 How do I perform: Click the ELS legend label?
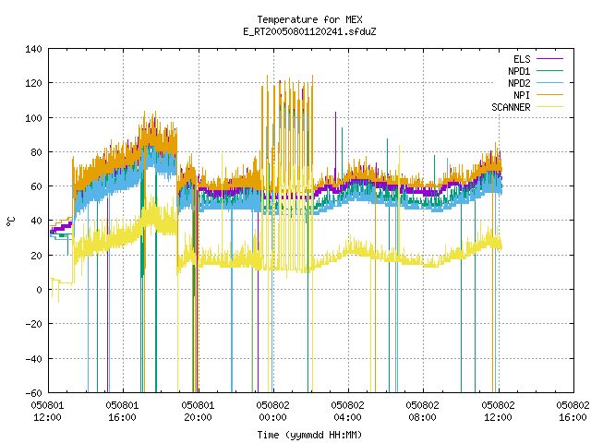522,59
